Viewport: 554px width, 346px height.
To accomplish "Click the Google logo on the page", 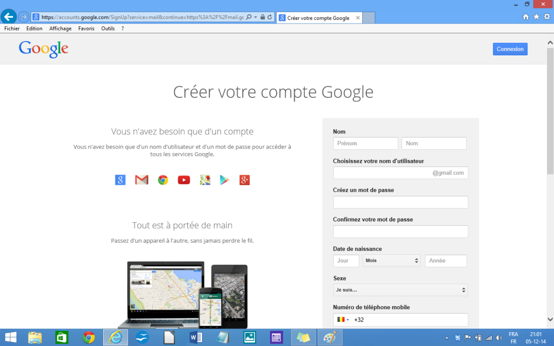I will point(43,49).
